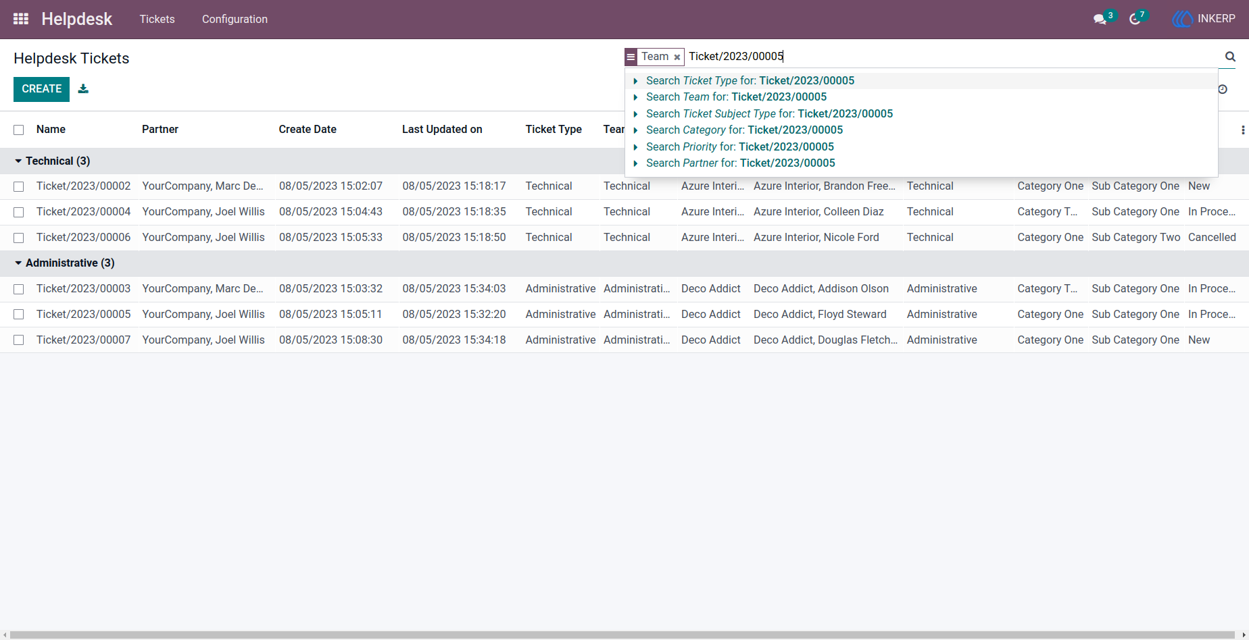Check the Ticket/2023/00002 row checkbox
This screenshot has width=1249, height=640.
coord(19,186)
